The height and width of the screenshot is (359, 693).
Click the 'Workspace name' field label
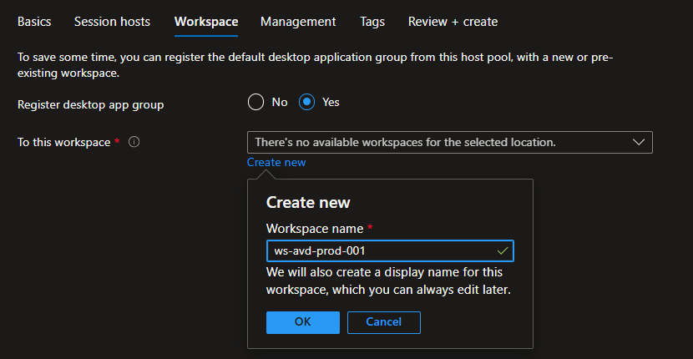coord(314,228)
